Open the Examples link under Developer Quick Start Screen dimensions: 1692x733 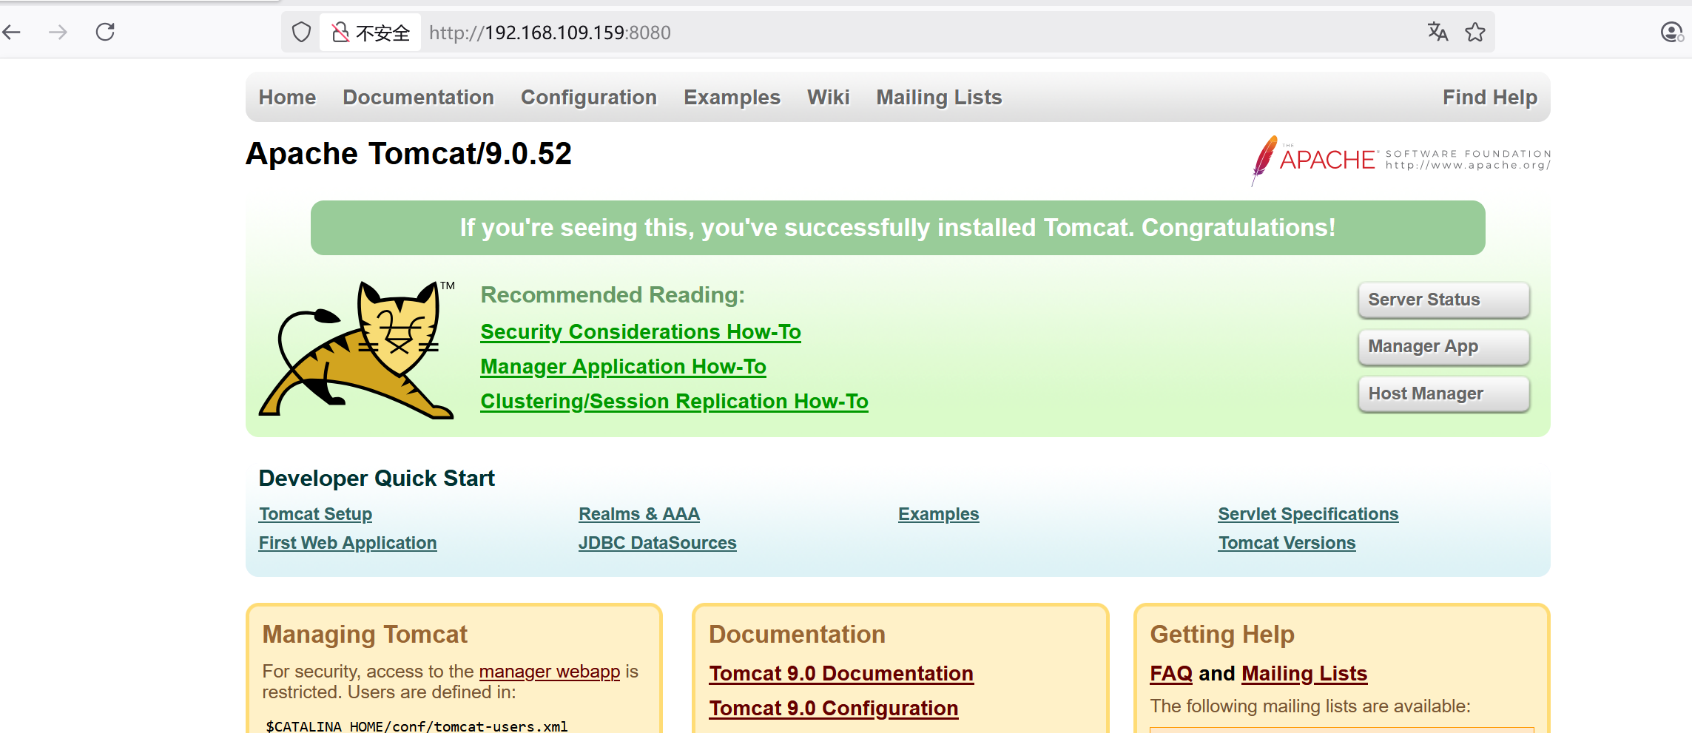[x=938, y=514]
